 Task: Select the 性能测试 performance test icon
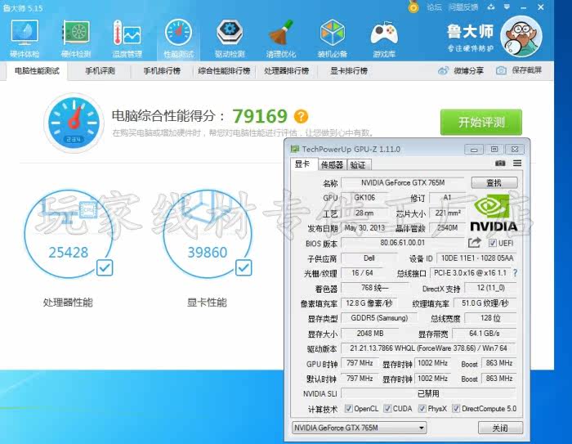pos(178,38)
